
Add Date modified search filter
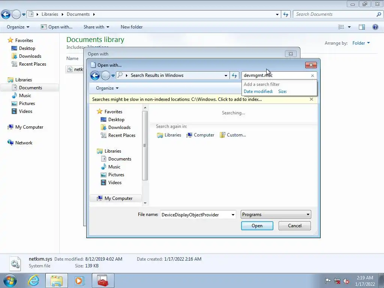258,91
